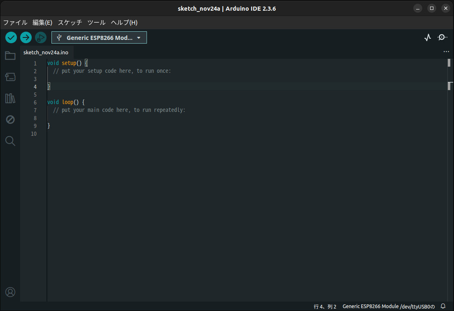This screenshot has width=454, height=311.
Task: Open the ツール menu
Action: point(96,23)
